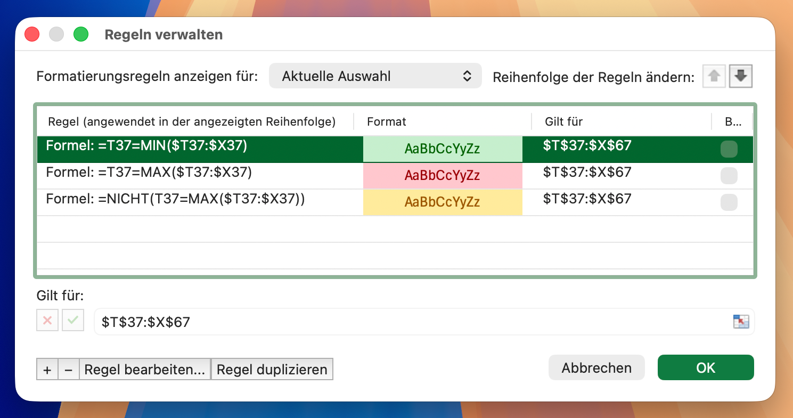Confirm with the OK button

pyautogui.click(x=706, y=367)
